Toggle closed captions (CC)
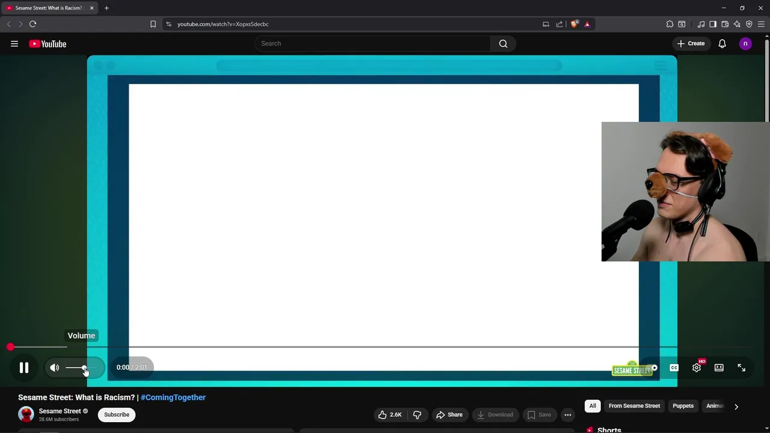The image size is (770, 433). pyautogui.click(x=674, y=367)
